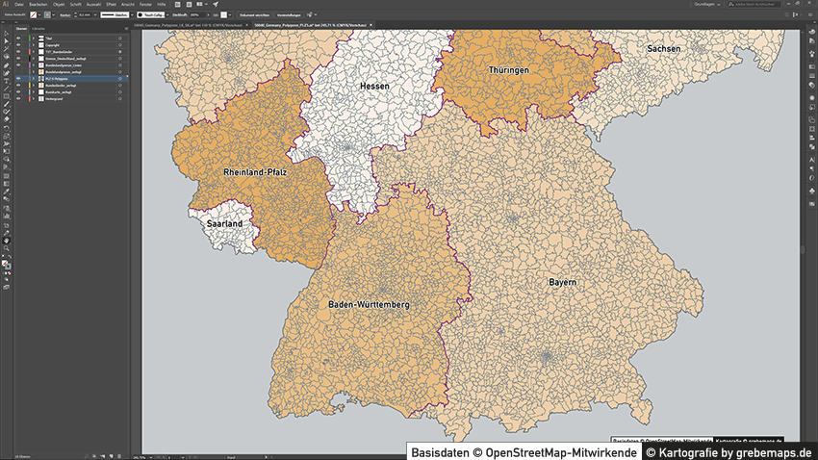Hide the Hintergrund layer

click(x=18, y=99)
